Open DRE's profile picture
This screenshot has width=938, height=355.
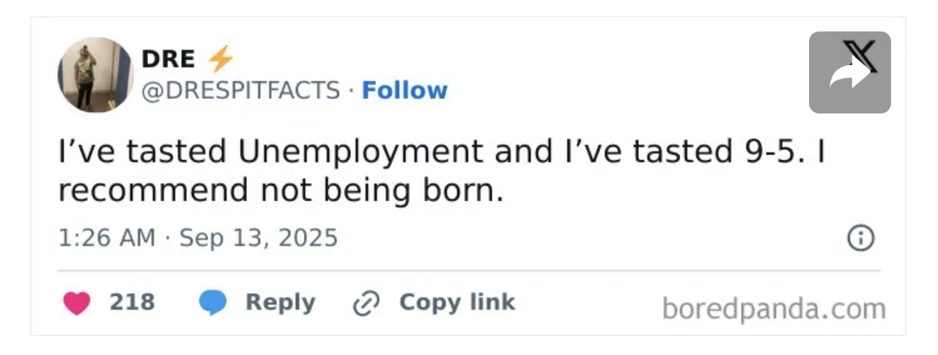[x=95, y=75]
